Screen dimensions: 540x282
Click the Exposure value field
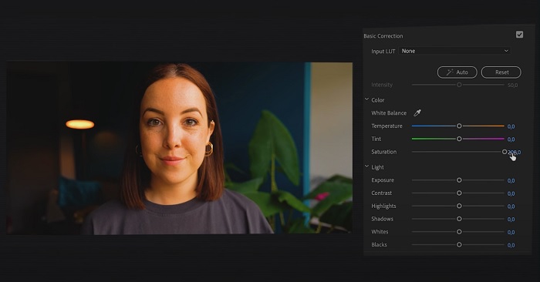[511, 180]
